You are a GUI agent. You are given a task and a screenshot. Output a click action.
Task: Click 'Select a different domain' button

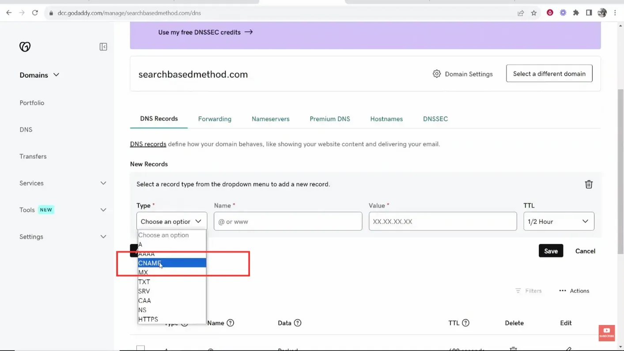tap(549, 74)
